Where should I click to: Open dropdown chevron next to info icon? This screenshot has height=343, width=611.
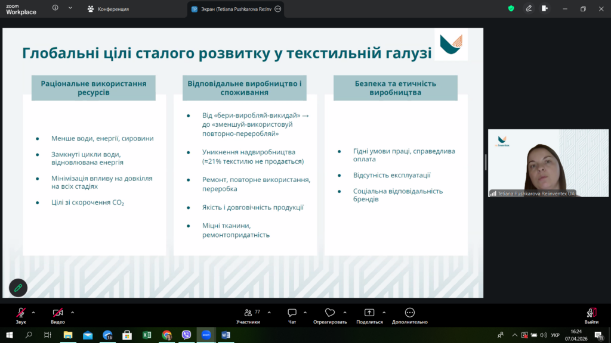(70, 8)
